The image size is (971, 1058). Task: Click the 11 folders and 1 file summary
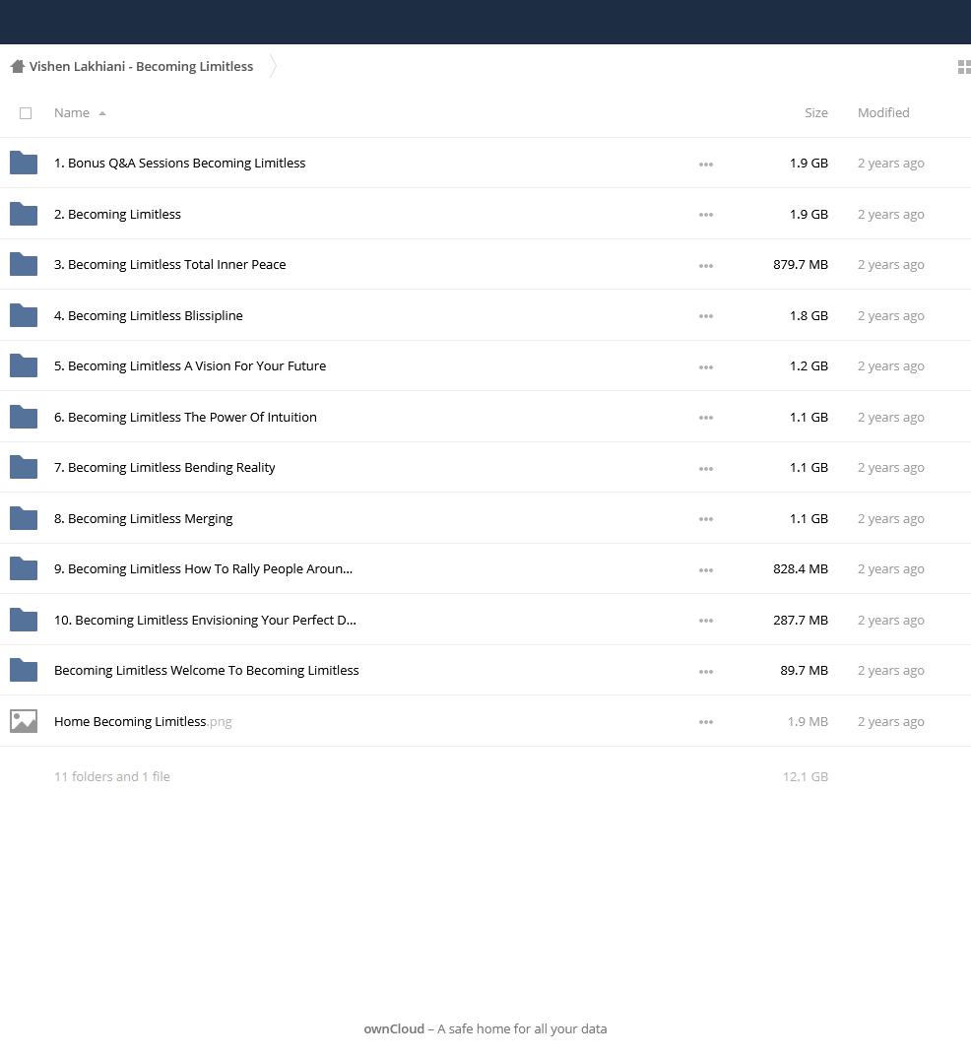(x=112, y=776)
